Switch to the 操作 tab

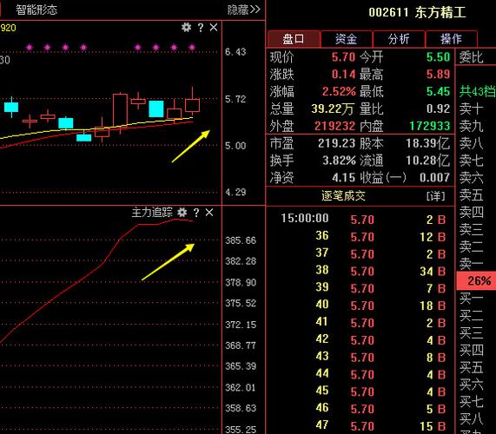(452, 39)
